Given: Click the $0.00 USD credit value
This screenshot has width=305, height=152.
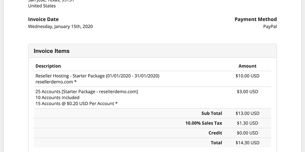Looking at the screenshot, I should click(x=247, y=133).
